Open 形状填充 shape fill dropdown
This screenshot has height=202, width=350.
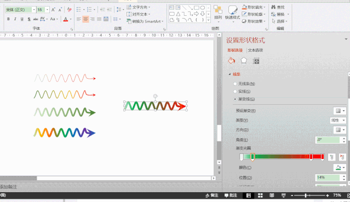[254, 7]
